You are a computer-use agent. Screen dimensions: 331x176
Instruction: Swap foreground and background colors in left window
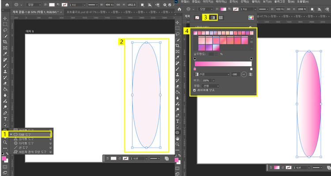coord(7,154)
